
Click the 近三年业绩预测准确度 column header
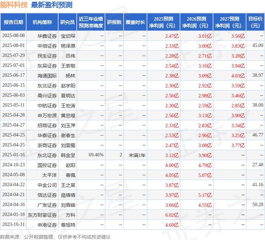(x=91, y=22)
